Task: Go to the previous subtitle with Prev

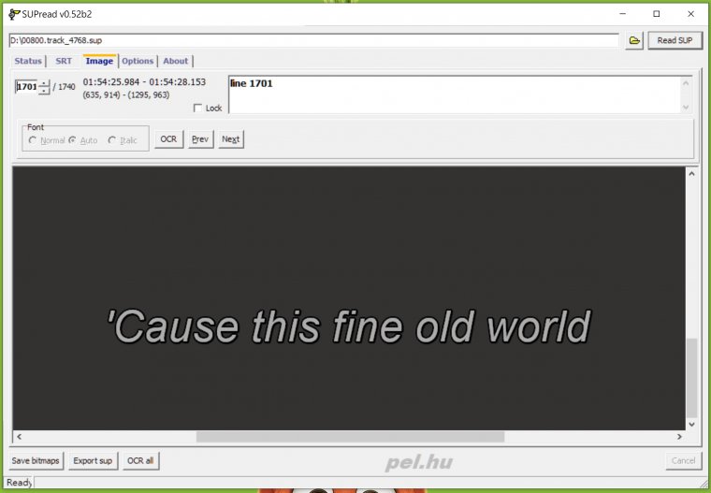Action: tap(200, 139)
